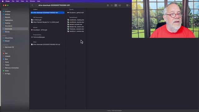This screenshot has width=199, height=112.
Task: Click the Green tag dot
Action: (x=3, y=71)
